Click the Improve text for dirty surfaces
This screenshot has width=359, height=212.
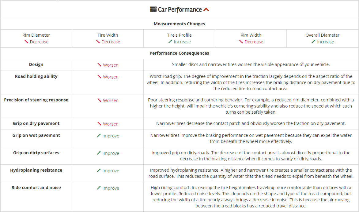click(x=111, y=153)
